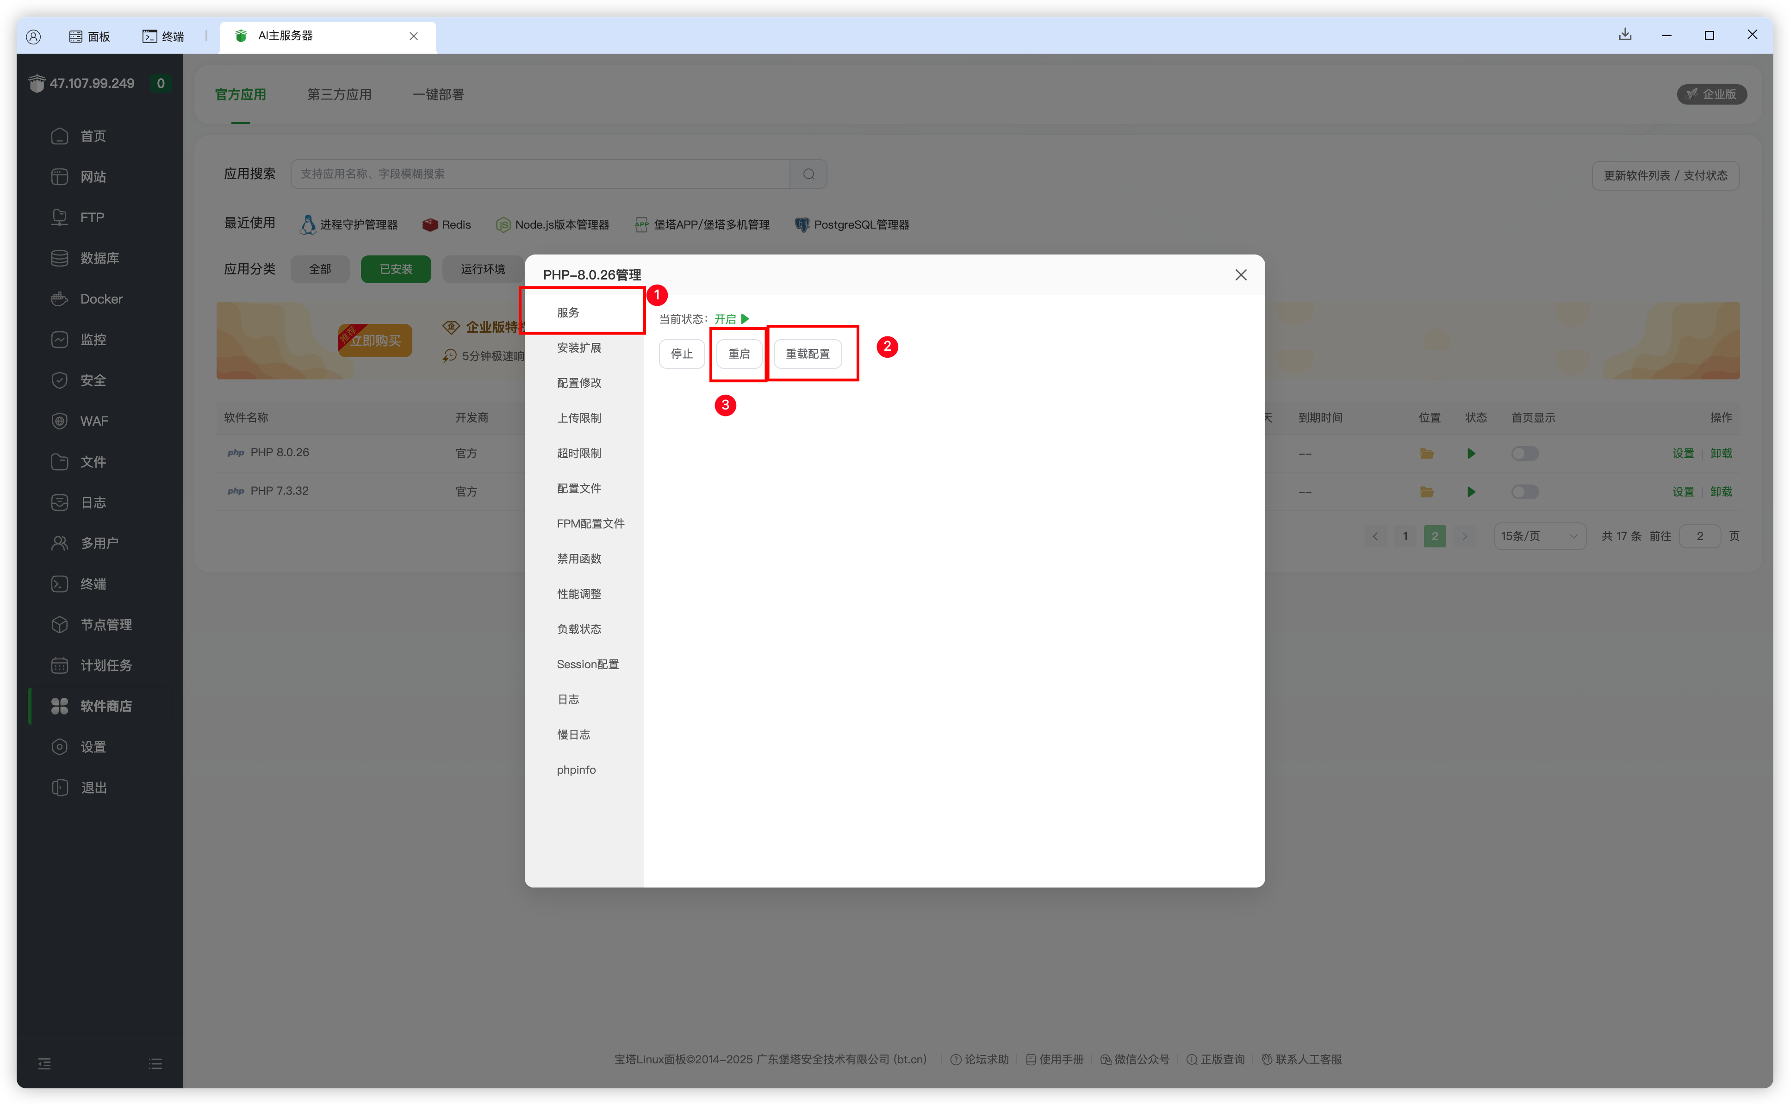The width and height of the screenshot is (1790, 1105).
Task: Click the user profile icon in top-left
Action: click(34, 37)
